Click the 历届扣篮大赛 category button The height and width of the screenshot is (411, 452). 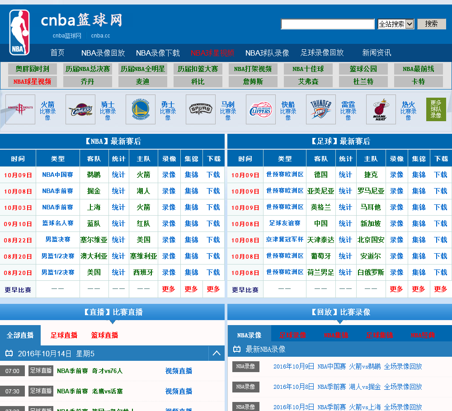point(198,69)
